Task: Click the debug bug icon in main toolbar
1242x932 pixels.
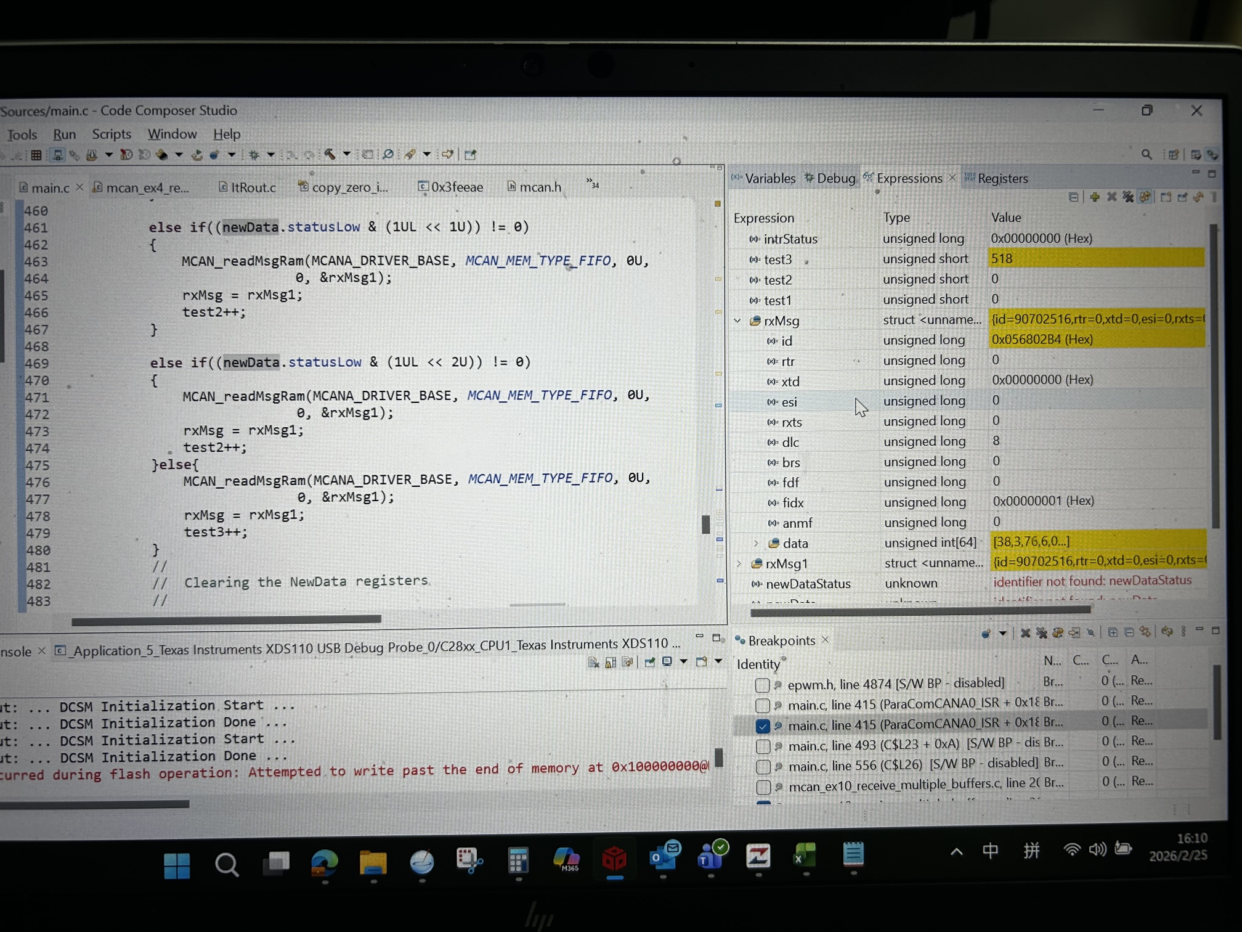Action: (x=254, y=155)
